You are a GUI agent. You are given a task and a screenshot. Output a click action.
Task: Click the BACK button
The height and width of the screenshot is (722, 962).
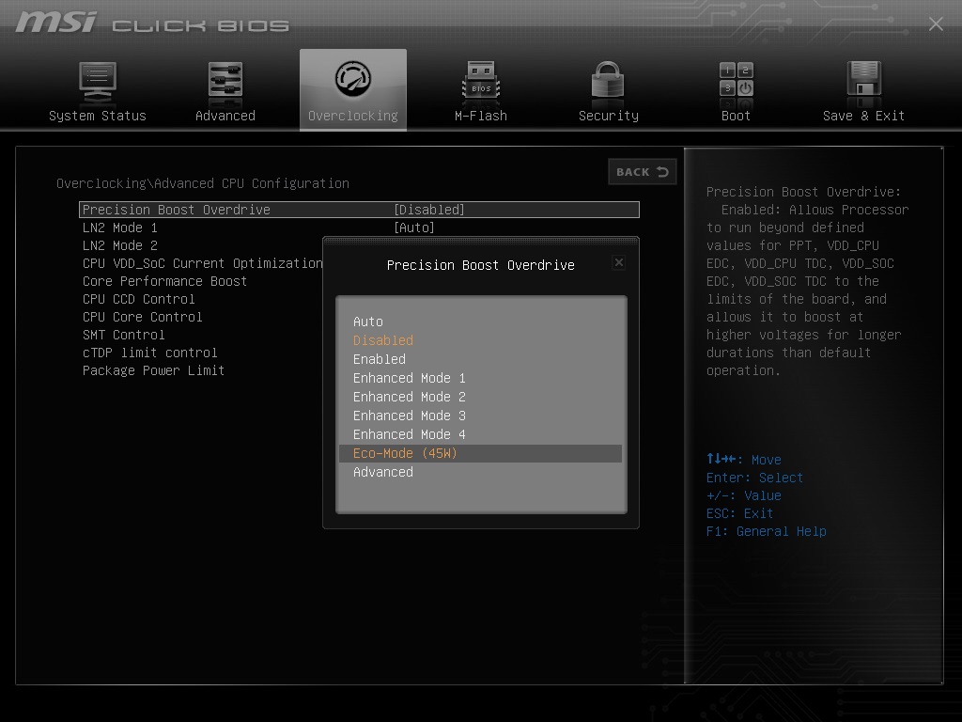tap(643, 172)
